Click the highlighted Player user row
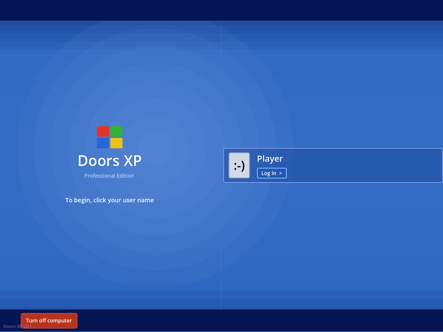The width and height of the screenshot is (443, 332). click(332, 165)
